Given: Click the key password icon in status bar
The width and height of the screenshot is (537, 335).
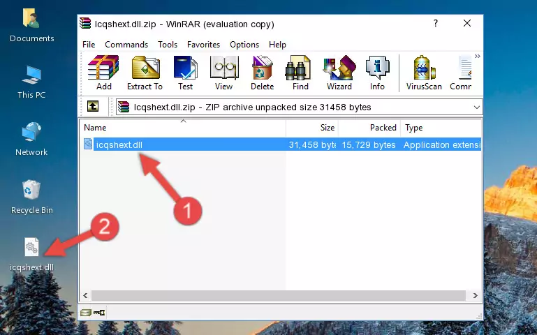Looking at the screenshot, I should click(99, 312).
